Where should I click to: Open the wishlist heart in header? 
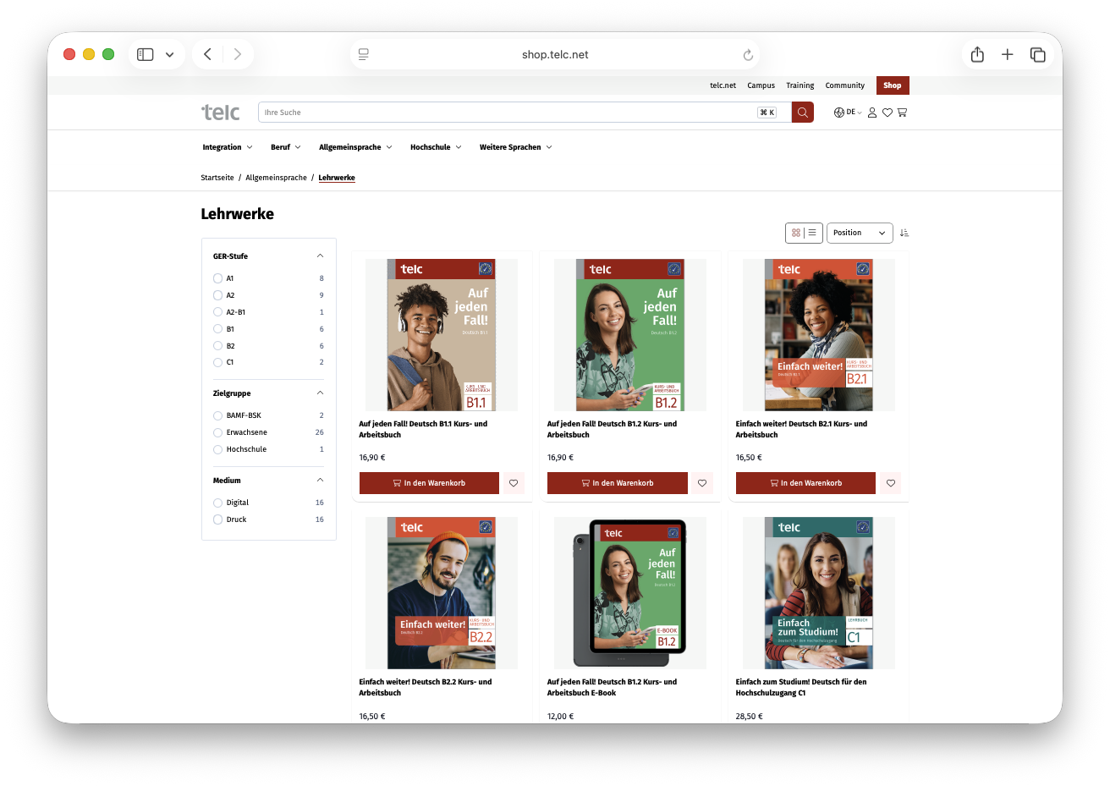pos(887,113)
